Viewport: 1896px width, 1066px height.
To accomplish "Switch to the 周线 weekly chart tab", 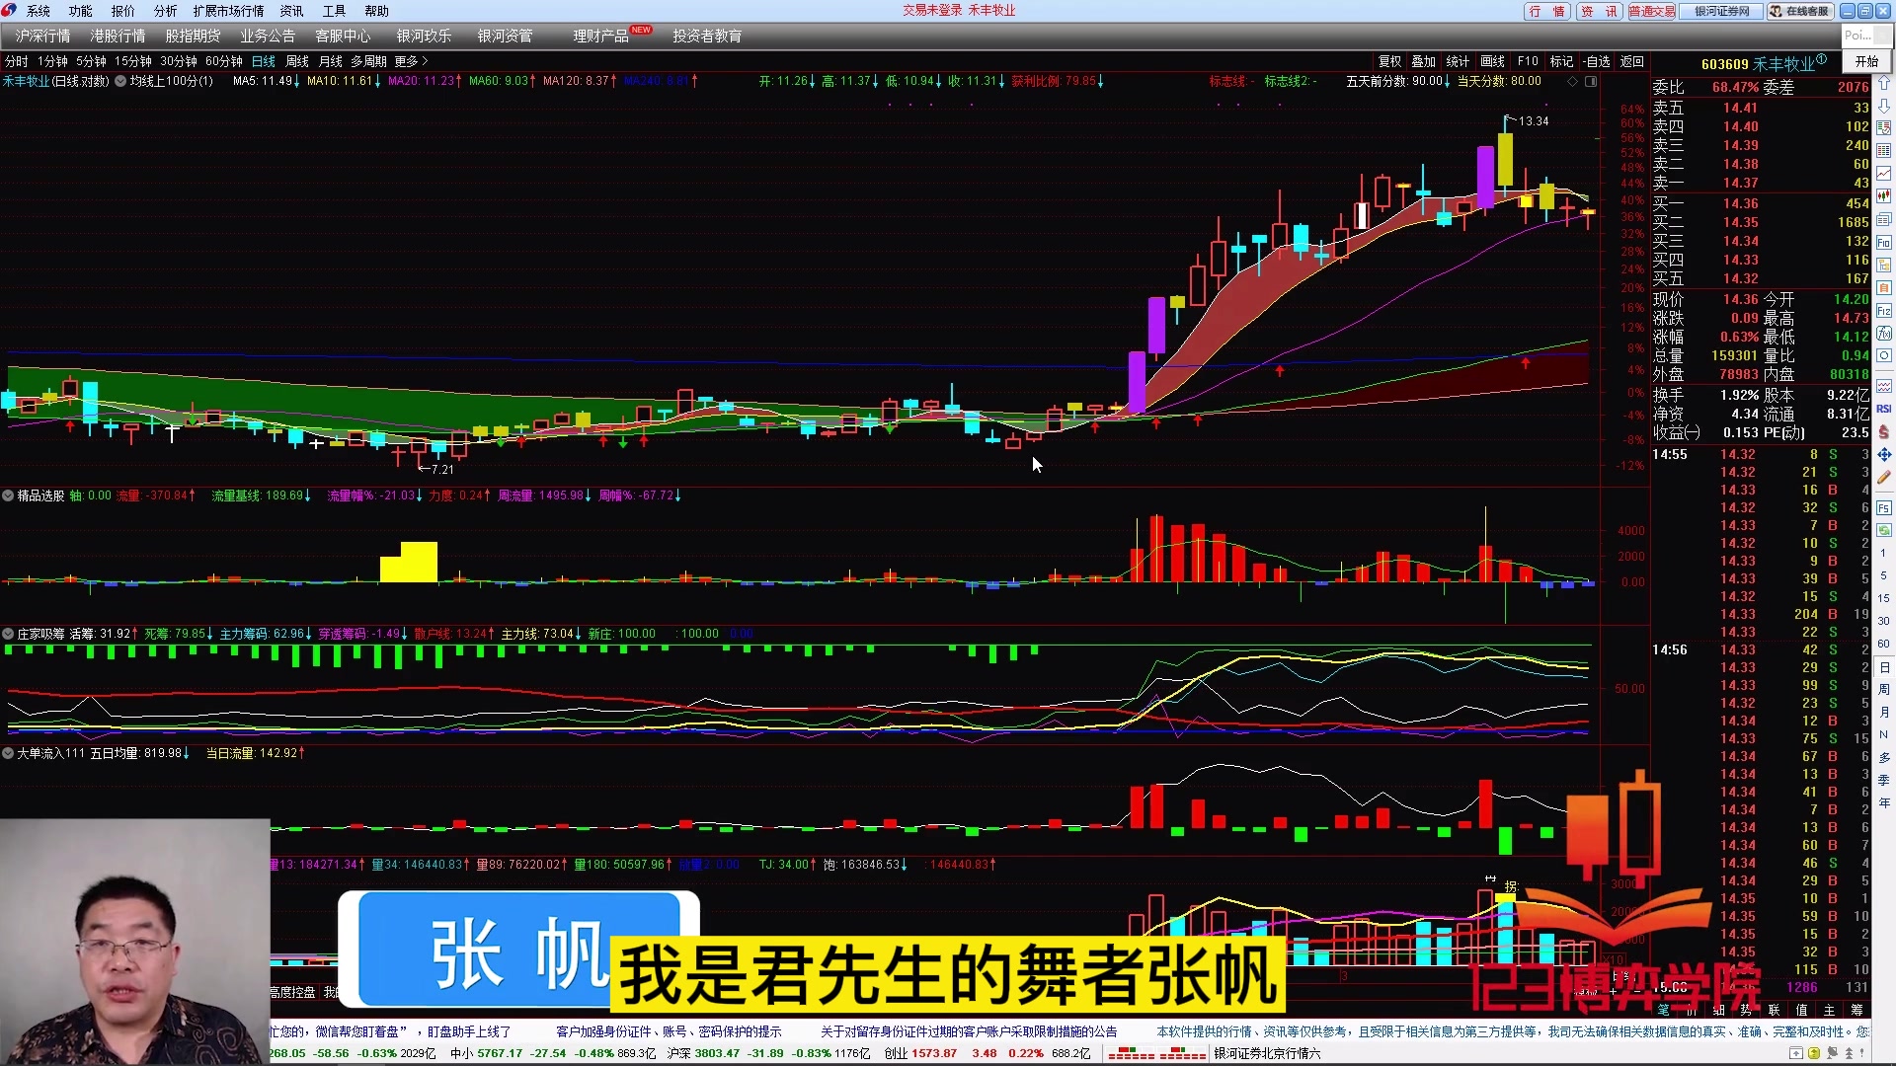I will 295,61.
